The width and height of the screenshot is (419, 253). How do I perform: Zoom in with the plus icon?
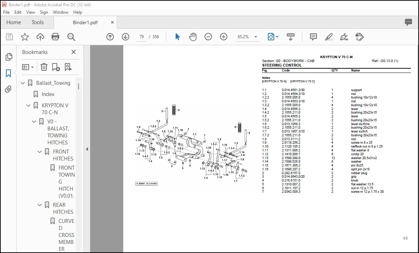(224, 37)
